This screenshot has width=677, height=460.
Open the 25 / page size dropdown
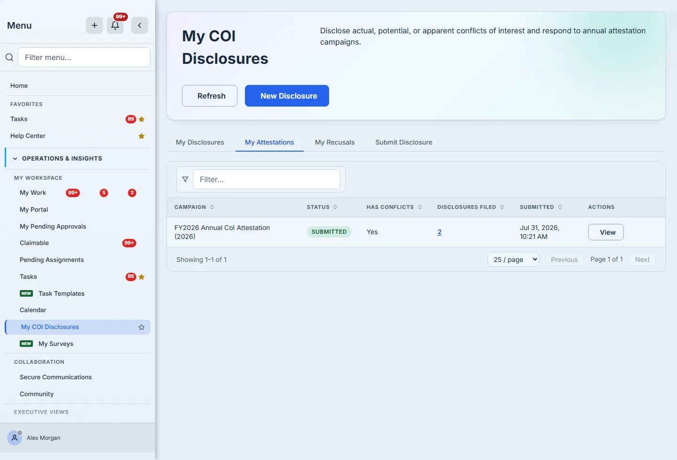point(513,260)
